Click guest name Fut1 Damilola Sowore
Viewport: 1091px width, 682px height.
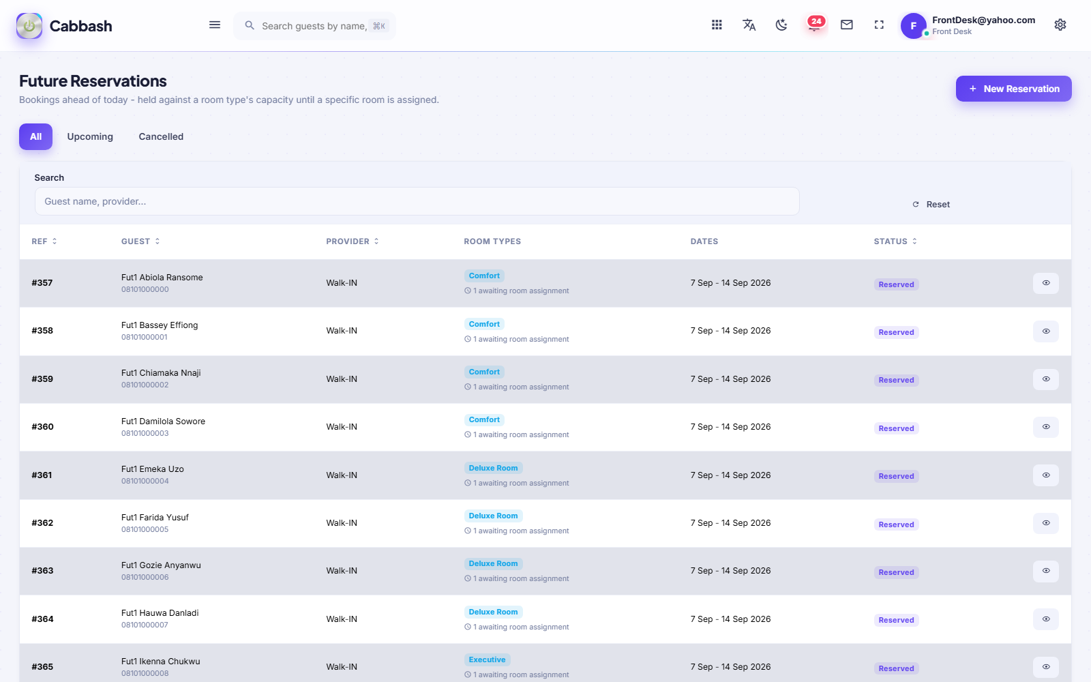[x=163, y=421]
